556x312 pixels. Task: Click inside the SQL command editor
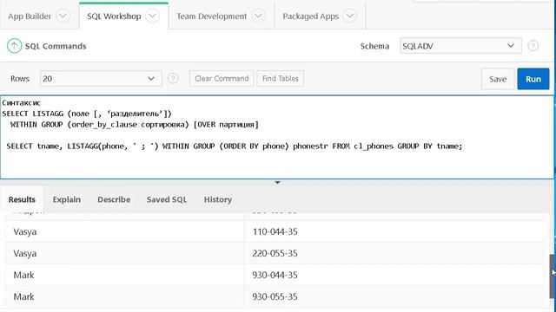pyautogui.click(x=276, y=137)
